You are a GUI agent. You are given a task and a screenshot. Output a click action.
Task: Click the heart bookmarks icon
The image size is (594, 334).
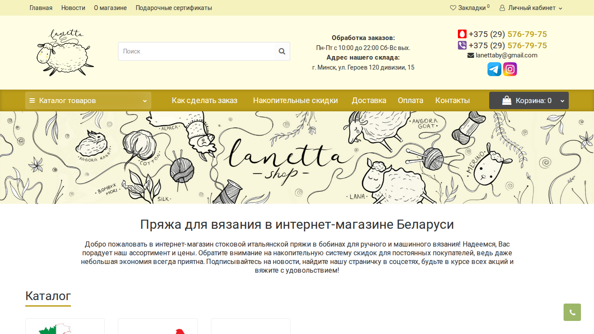pos(453,8)
